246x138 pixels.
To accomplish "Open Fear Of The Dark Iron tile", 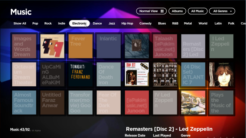I will pos(108,102).
